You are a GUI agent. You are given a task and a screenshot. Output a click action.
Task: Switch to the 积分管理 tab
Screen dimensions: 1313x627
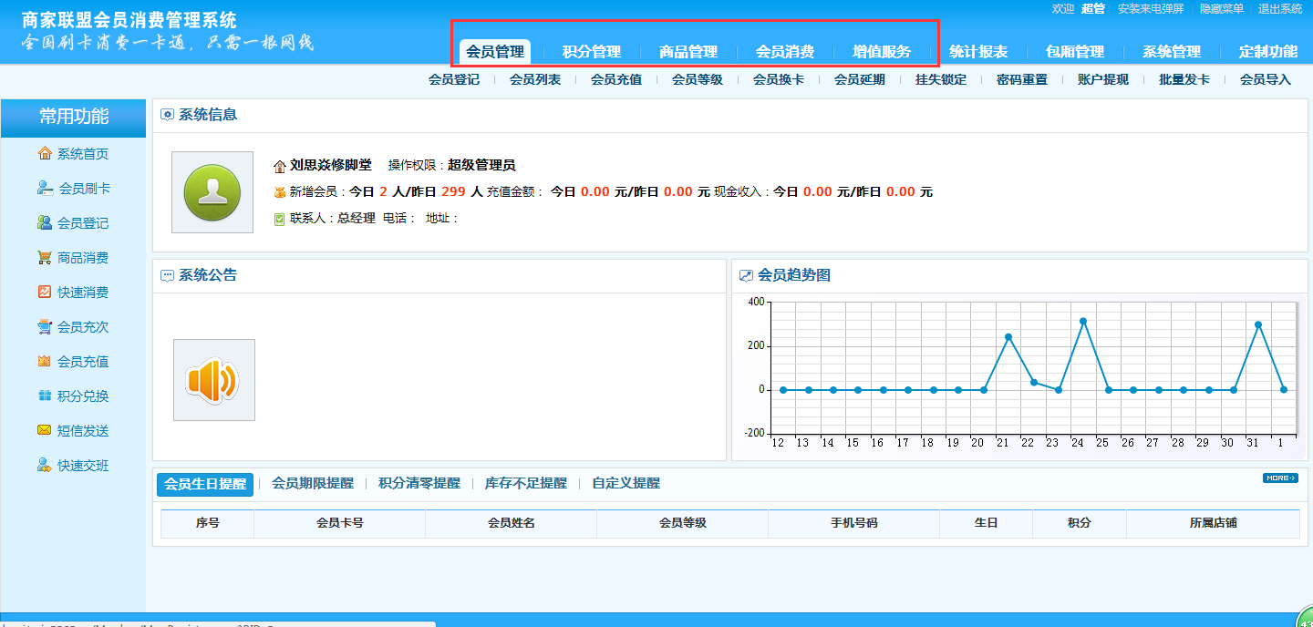coord(594,52)
